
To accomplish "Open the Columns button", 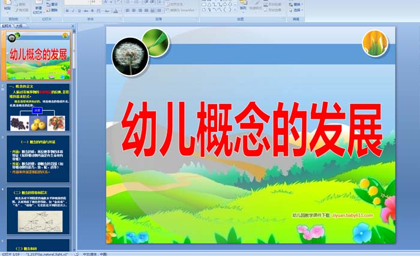I will click(x=160, y=10).
